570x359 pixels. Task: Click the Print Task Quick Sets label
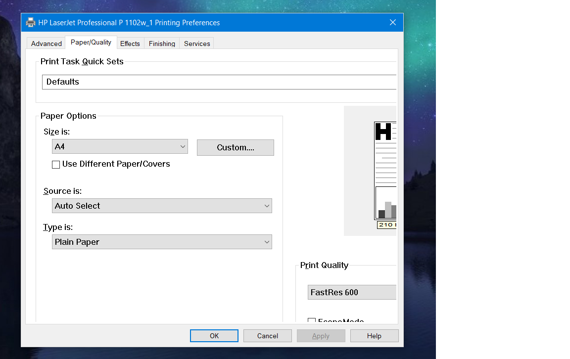pyautogui.click(x=82, y=61)
